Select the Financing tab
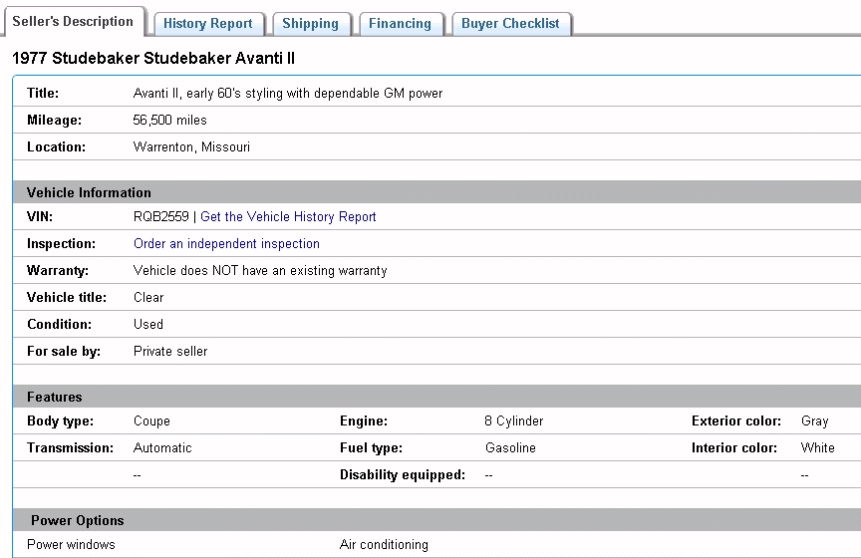 [x=400, y=24]
